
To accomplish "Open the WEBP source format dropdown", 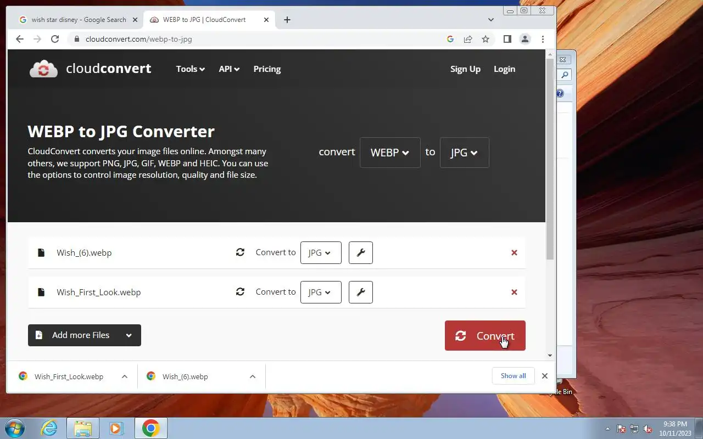I will (390, 153).
